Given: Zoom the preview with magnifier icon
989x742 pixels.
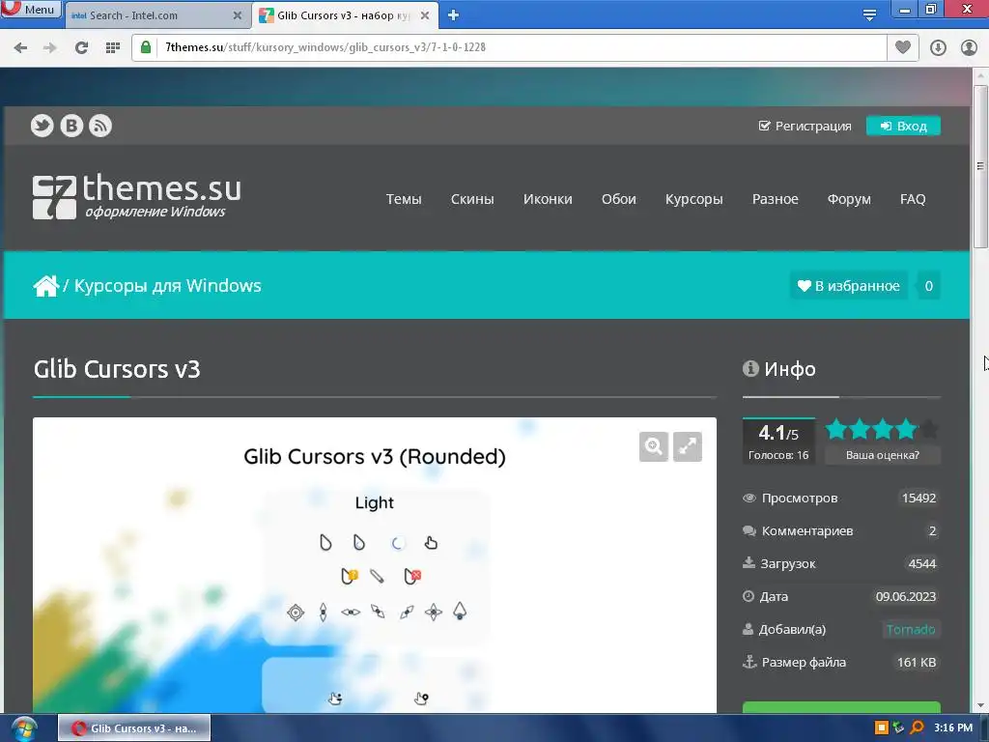Looking at the screenshot, I should [654, 446].
